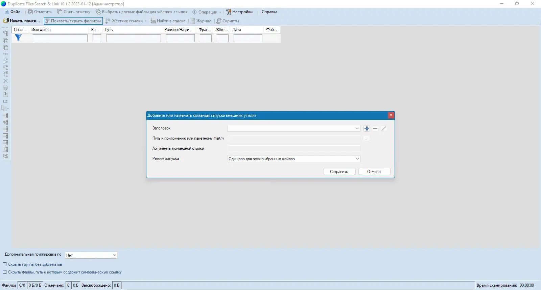Open Найти в списке search tool

pyautogui.click(x=168, y=21)
